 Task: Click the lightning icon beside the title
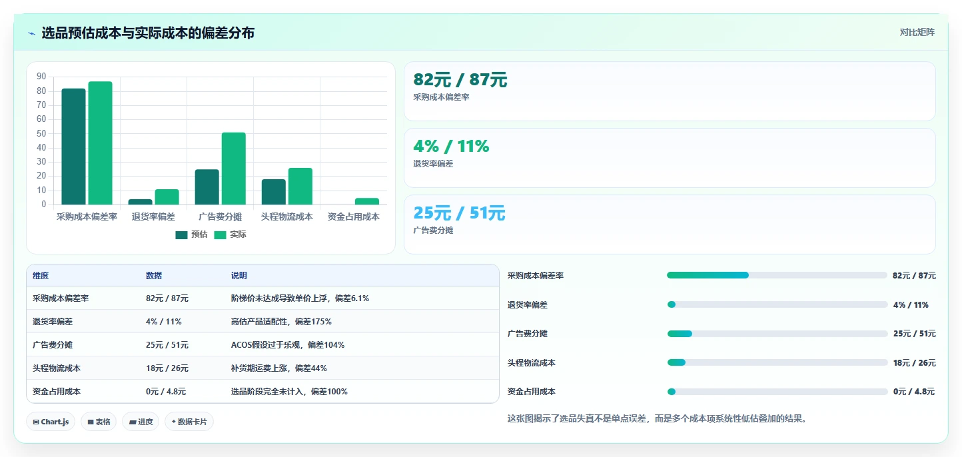point(32,33)
